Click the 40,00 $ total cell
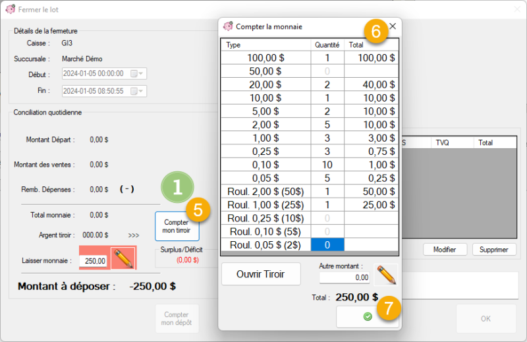Image resolution: width=527 pixels, height=342 pixels. pos(372,85)
